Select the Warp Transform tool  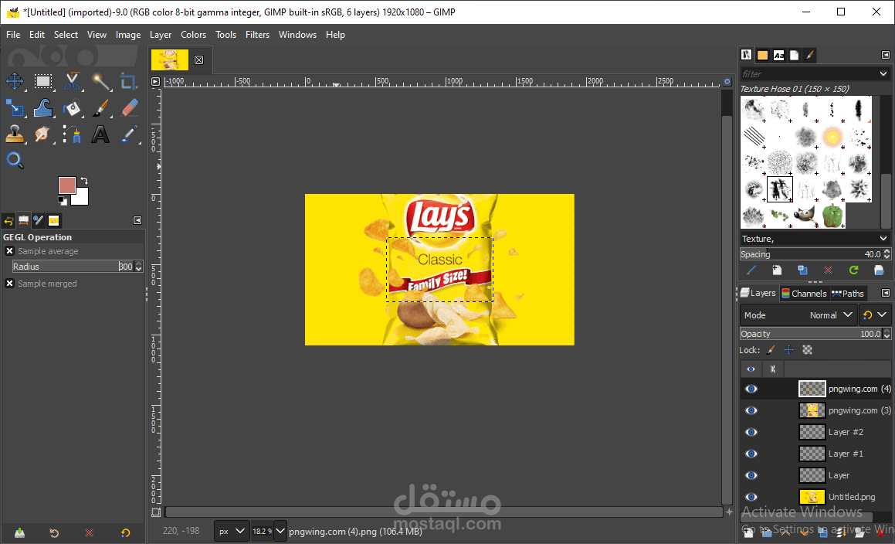point(43,108)
